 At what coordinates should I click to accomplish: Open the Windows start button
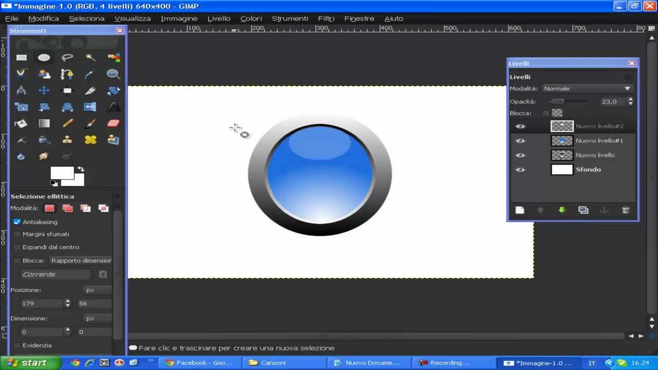(30, 363)
